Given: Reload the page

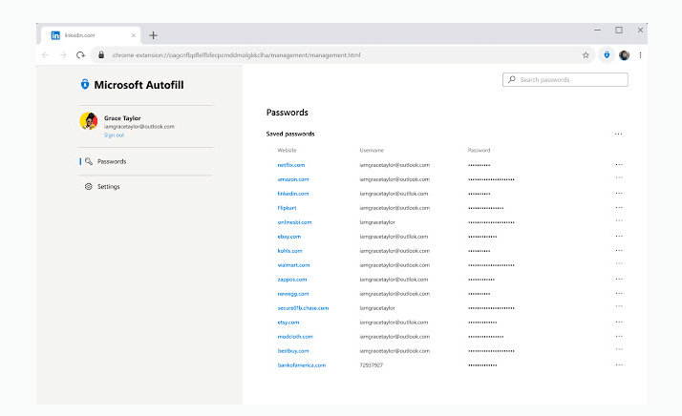Looking at the screenshot, I should (x=80, y=55).
